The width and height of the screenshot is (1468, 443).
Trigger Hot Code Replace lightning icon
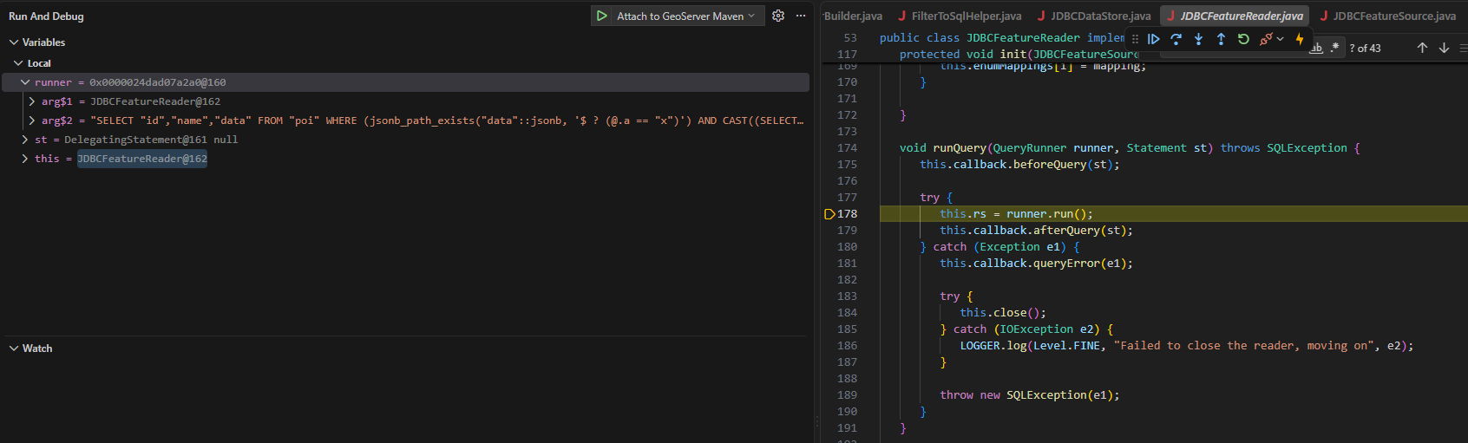point(1299,39)
